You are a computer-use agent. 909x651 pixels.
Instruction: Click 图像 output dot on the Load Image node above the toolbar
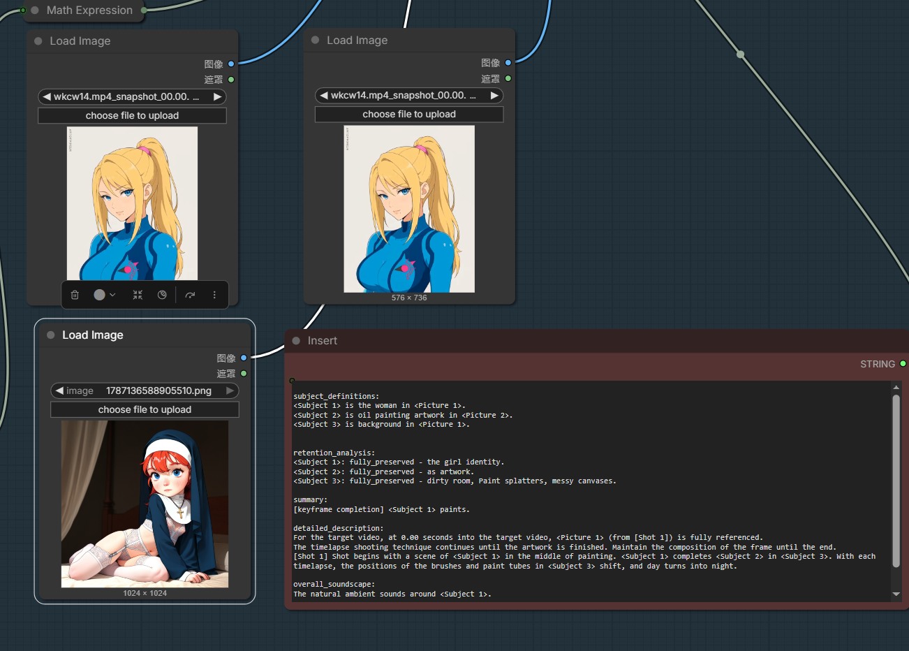231,64
